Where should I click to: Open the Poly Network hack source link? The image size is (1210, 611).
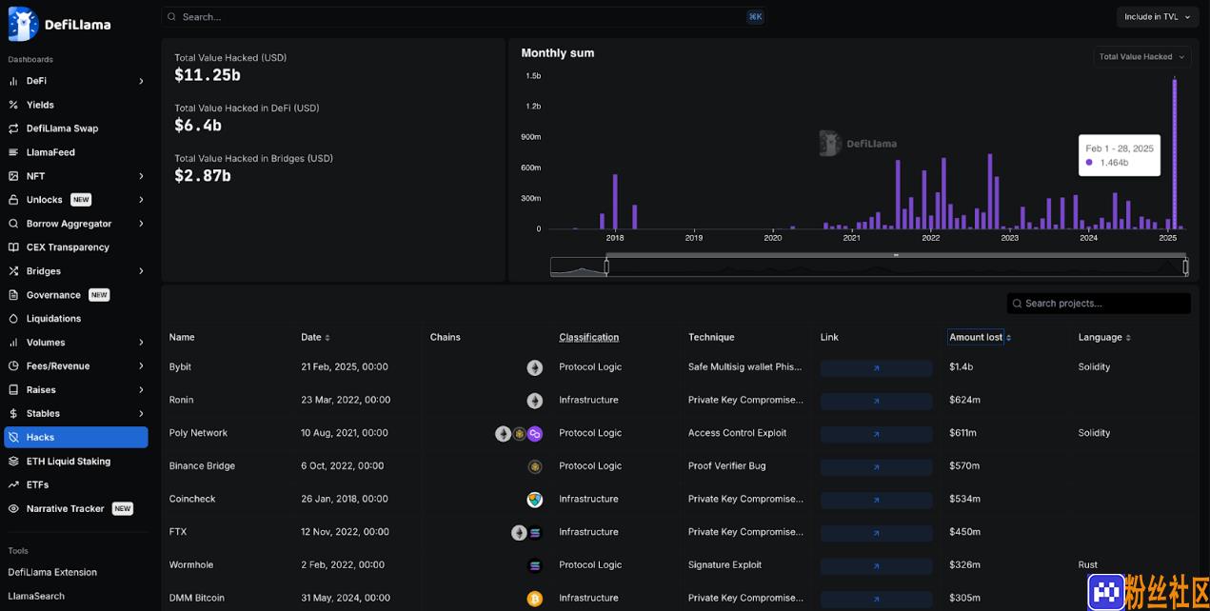876,434
